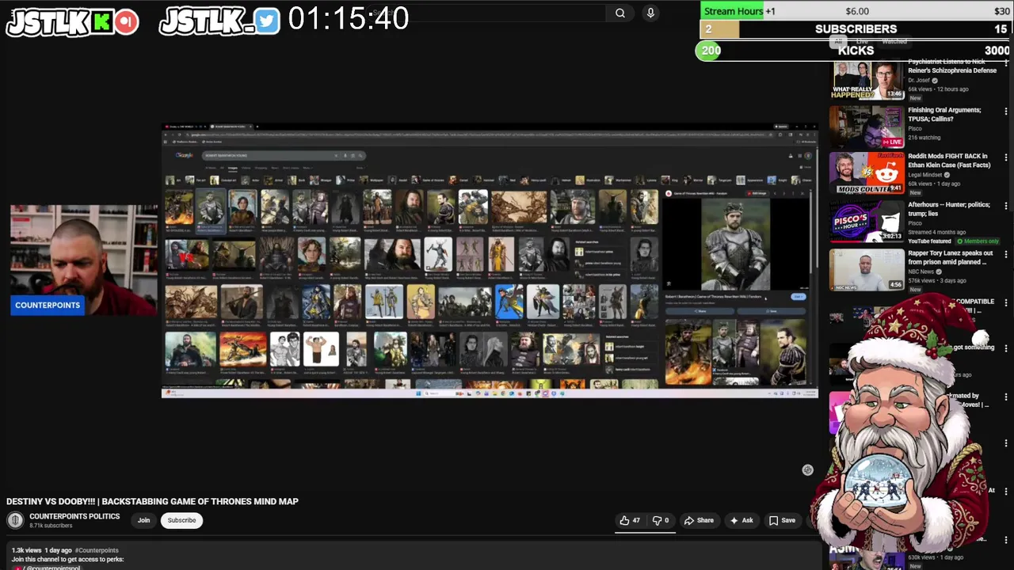The image size is (1014, 570).
Task: Open the live Finishing Oral Arguments video thumbnail
Action: coord(867,127)
